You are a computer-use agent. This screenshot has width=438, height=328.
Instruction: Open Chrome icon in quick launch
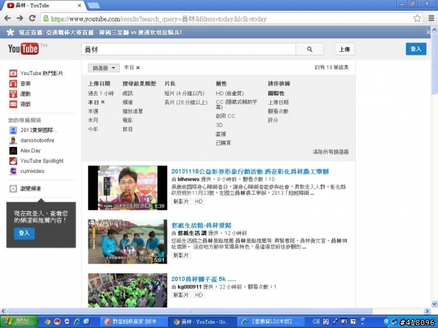(47, 322)
